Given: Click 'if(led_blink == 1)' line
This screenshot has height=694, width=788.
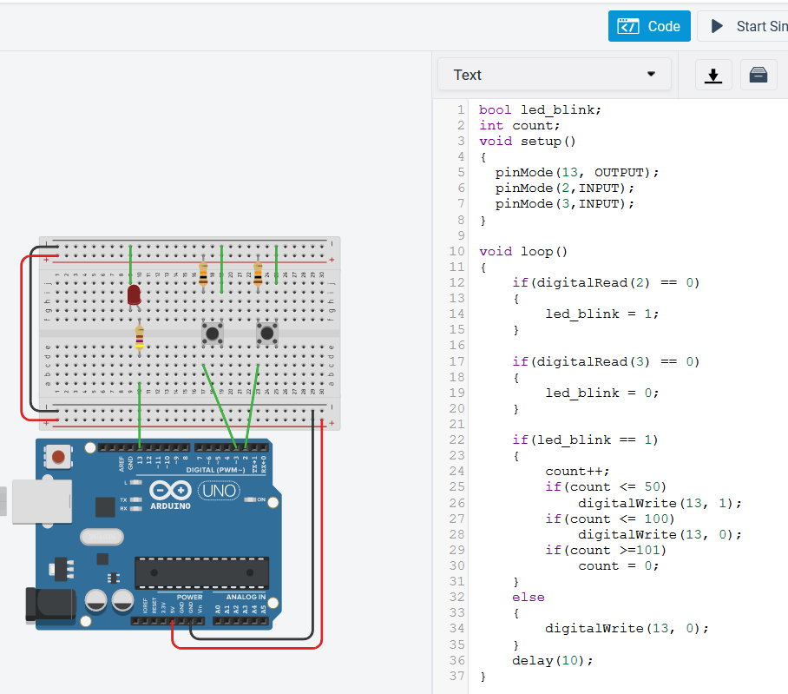Looking at the screenshot, I should tap(585, 440).
